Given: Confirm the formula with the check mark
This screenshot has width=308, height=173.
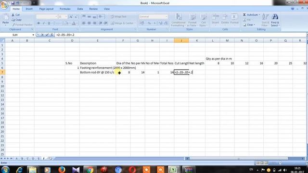Looking at the screenshot, I should tap(47, 35).
